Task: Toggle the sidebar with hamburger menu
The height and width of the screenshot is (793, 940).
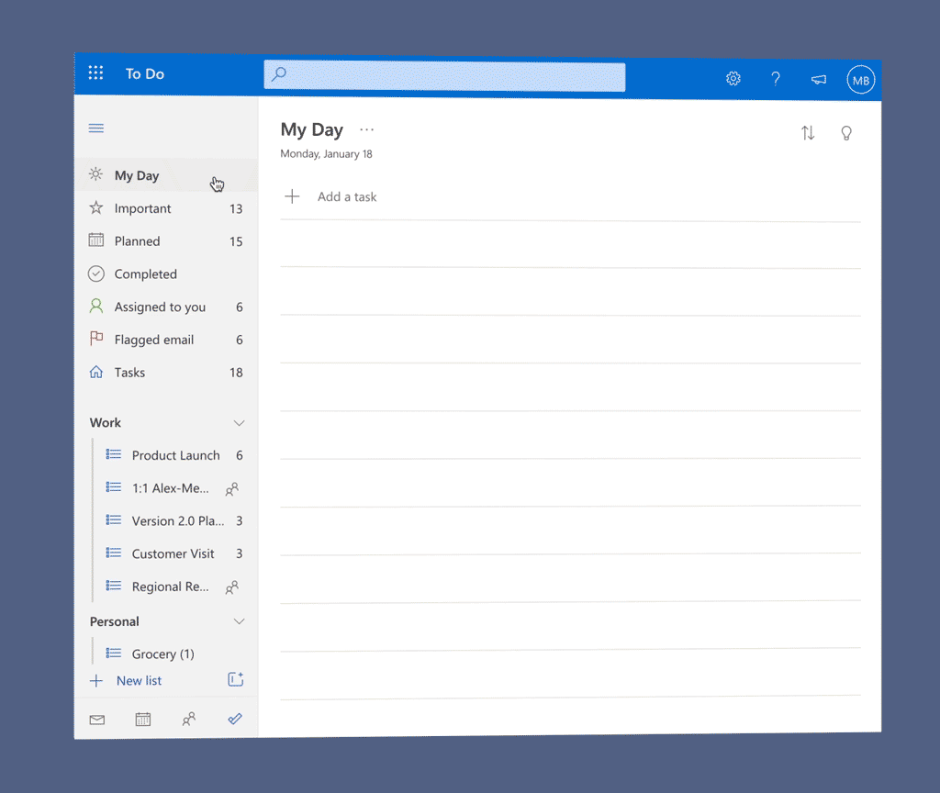Action: (x=95, y=128)
